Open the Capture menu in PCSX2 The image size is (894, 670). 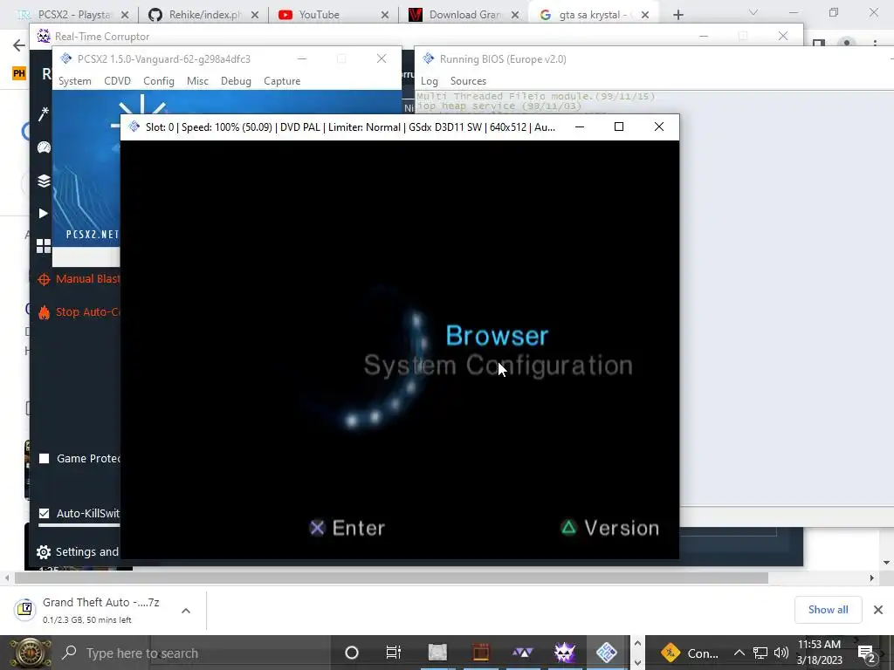click(282, 81)
